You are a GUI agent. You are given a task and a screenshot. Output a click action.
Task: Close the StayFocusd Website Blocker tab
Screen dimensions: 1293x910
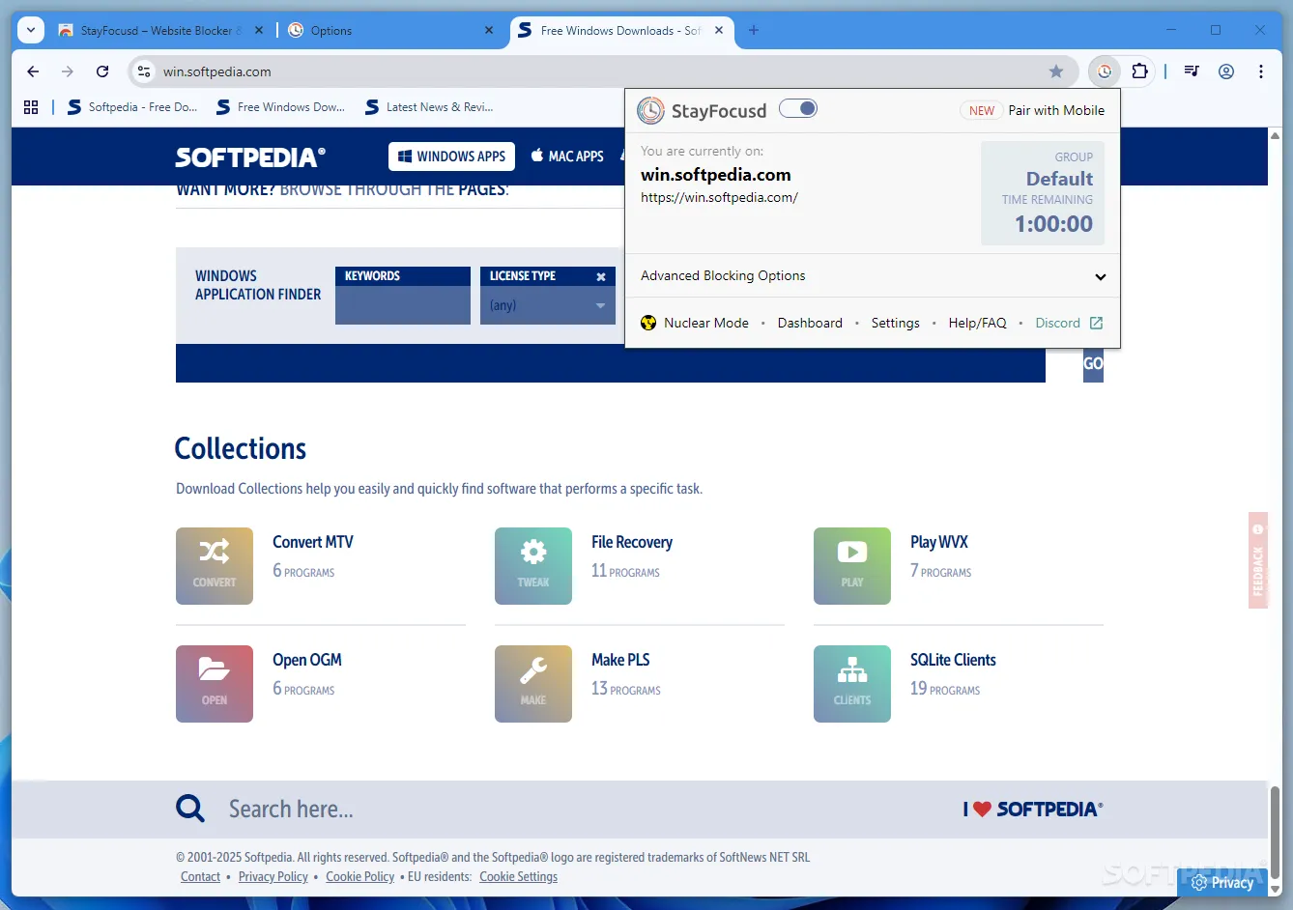(259, 31)
